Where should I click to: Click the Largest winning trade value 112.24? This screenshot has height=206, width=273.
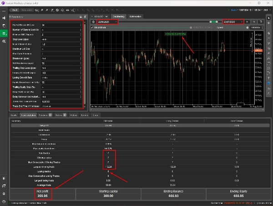(108, 167)
